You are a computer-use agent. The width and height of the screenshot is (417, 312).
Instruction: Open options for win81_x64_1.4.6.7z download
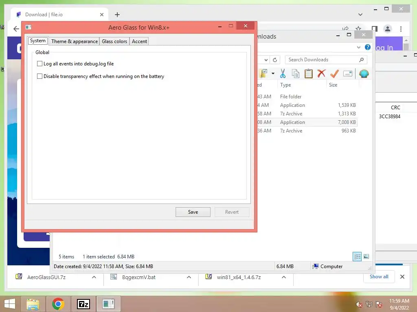284,277
